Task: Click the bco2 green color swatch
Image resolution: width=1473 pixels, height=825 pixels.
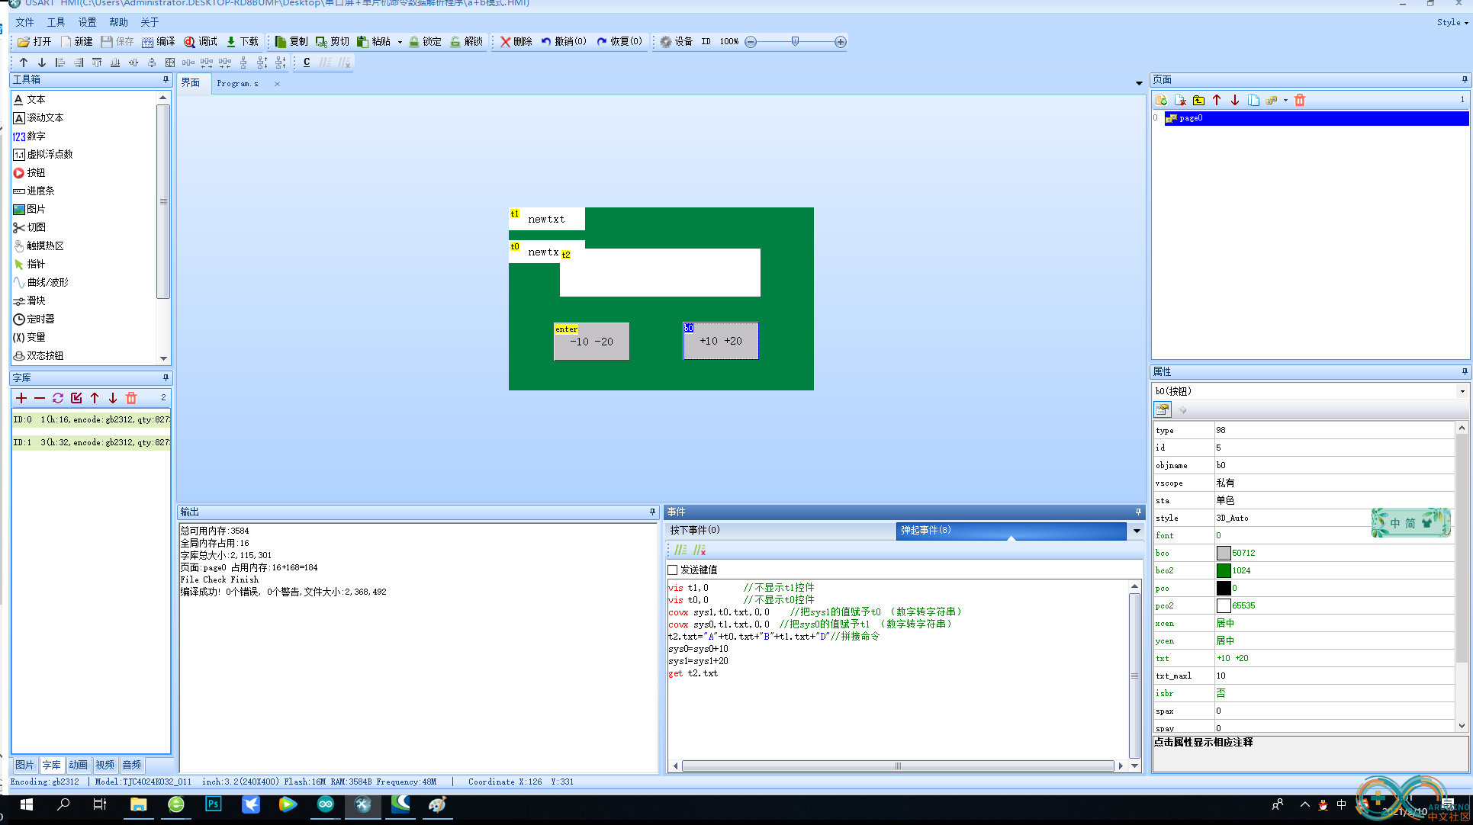Action: tap(1223, 570)
